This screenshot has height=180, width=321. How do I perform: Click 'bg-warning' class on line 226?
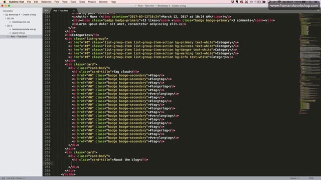pyautogui.click(x=184, y=53)
